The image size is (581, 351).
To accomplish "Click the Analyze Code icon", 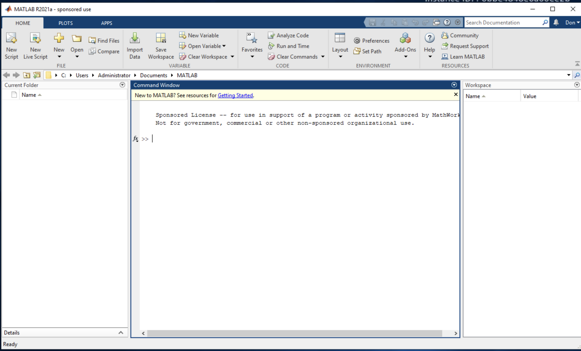I will 271,35.
